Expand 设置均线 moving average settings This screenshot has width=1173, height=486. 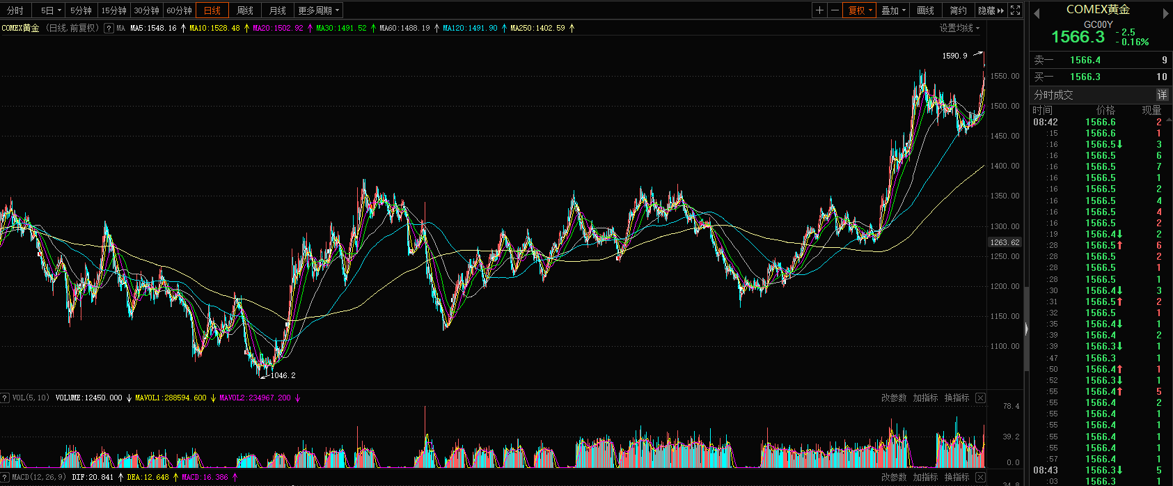click(x=959, y=29)
